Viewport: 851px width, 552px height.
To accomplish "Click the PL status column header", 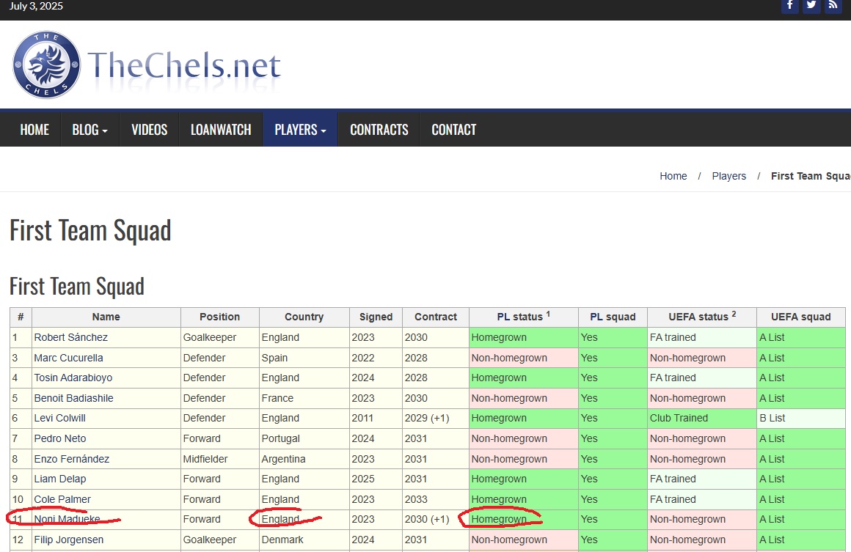I will point(523,317).
